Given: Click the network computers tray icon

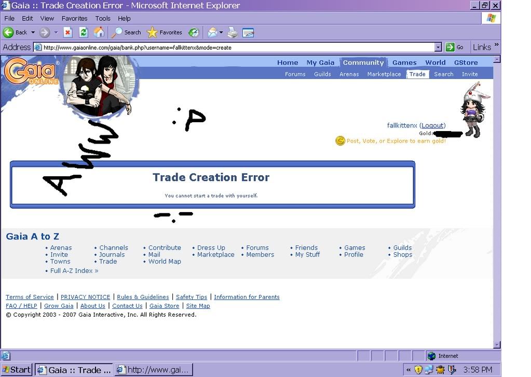Looking at the screenshot, I should (429, 370).
